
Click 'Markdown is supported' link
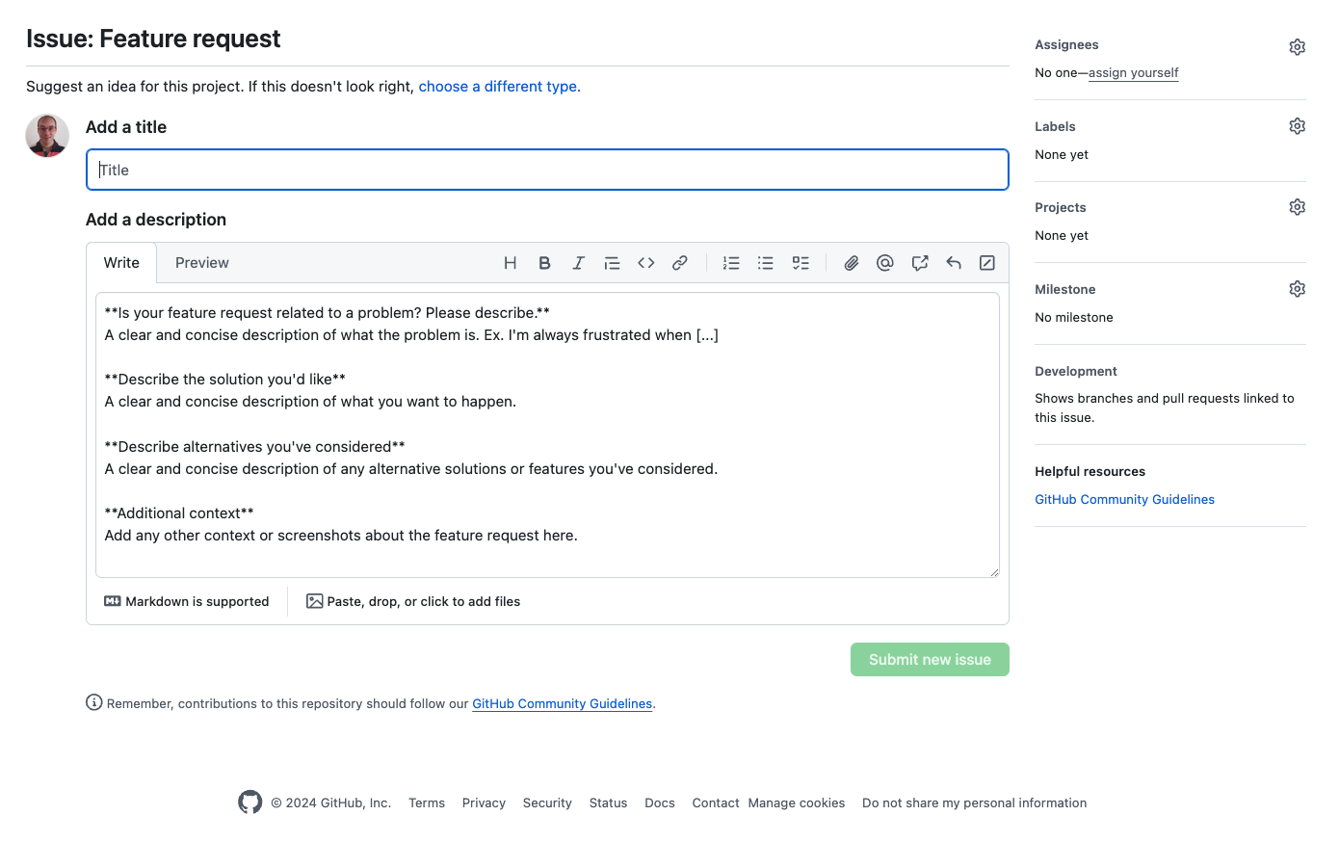[x=187, y=601]
